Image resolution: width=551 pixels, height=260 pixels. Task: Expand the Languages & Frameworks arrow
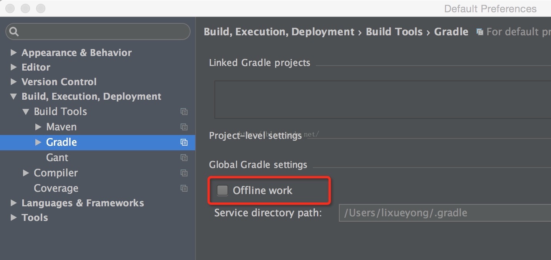pyautogui.click(x=14, y=203)
